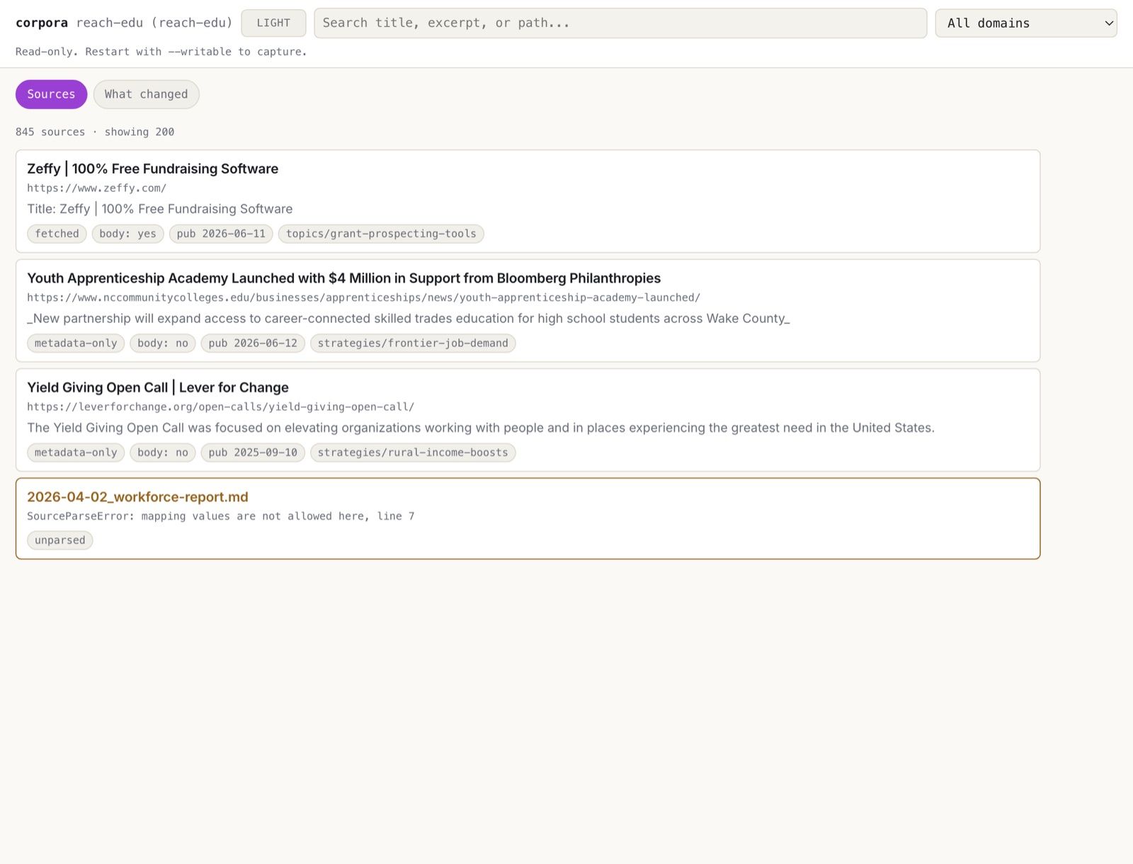Click body: no tag on Youth Apprenticeship card

163,343
